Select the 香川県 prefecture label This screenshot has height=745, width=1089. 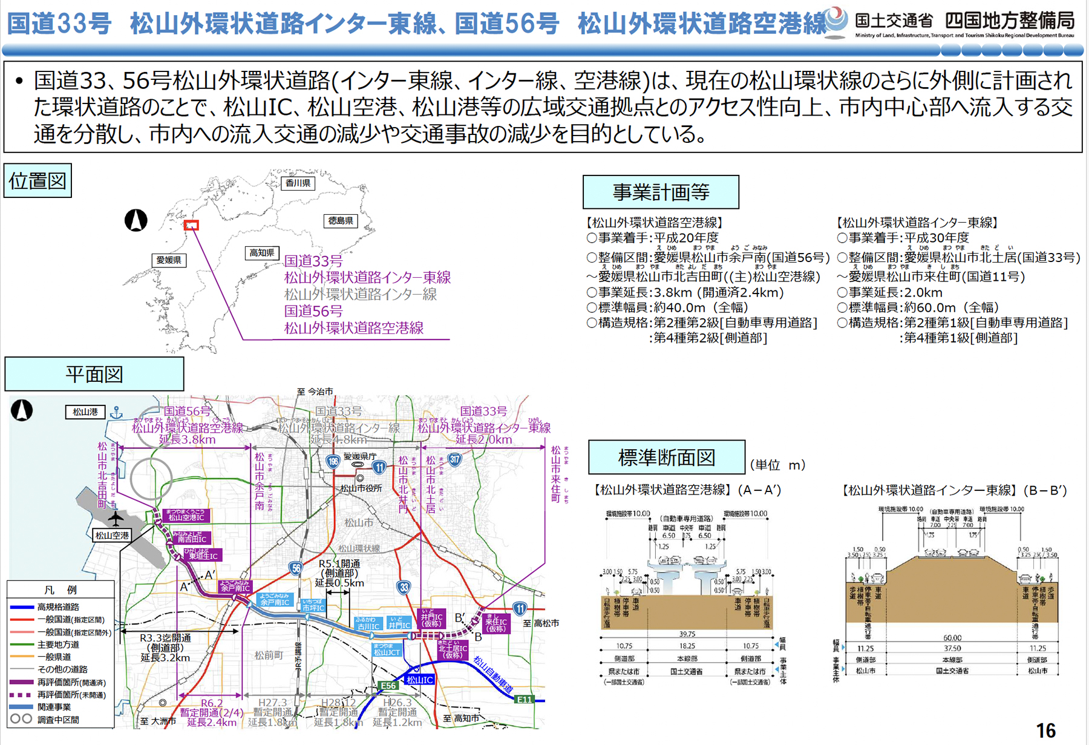298,183
